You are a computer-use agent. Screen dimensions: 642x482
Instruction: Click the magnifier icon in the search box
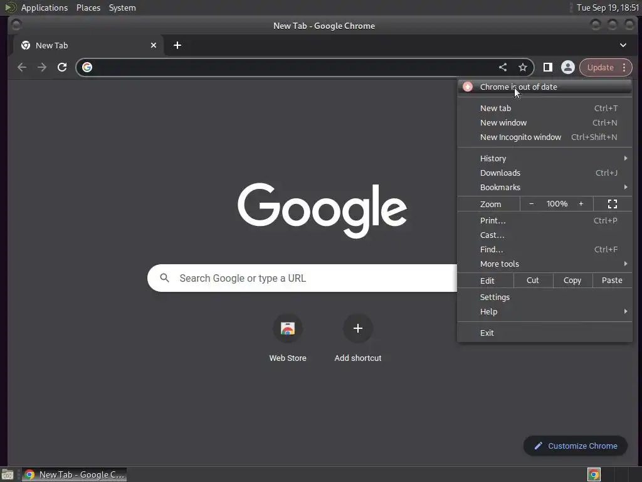[x=165, y=278]
